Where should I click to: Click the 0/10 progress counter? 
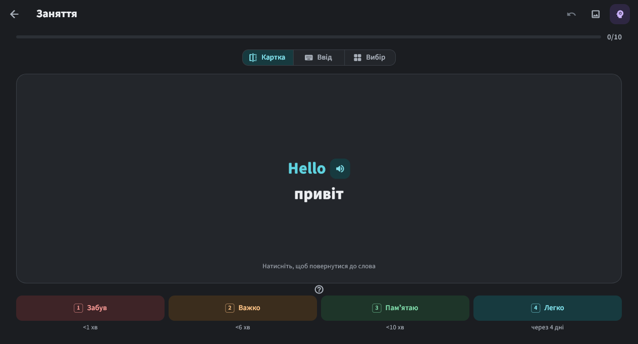point(614,37)
